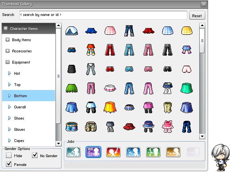The image size is (238, 180).
Task: Expand the Bottom category arrow
Action: [x=10, y=96]
